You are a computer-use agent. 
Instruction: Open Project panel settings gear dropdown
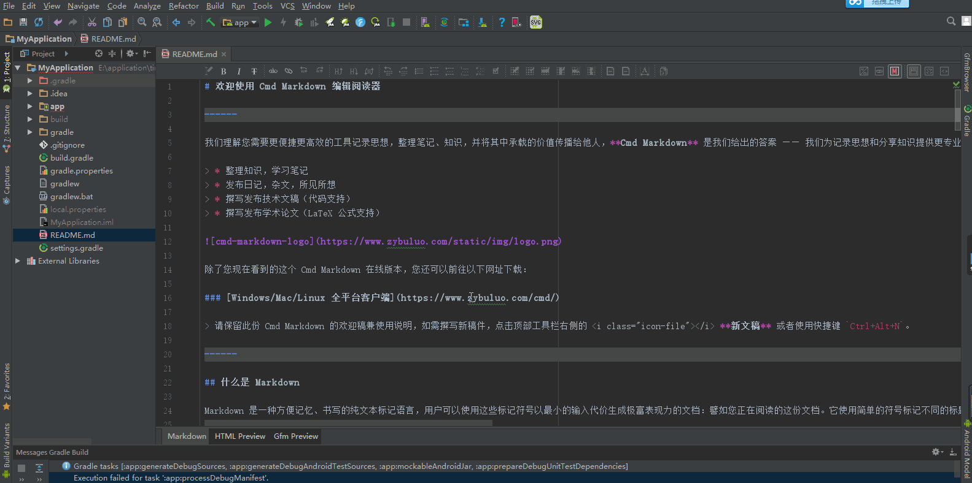coord(131,53)
